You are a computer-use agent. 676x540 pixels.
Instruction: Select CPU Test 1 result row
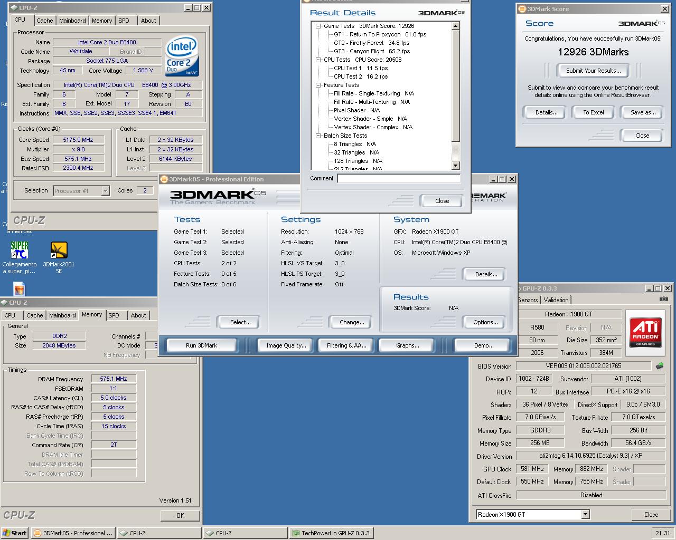click(x=361, y=68)
